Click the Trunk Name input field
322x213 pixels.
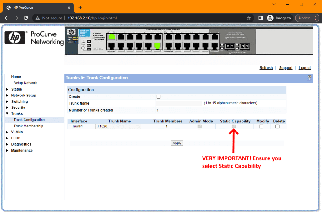(x=179, y=103)
